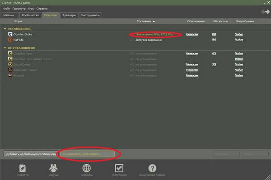Click the status icon in the Half-Life row

coord(132,40)
